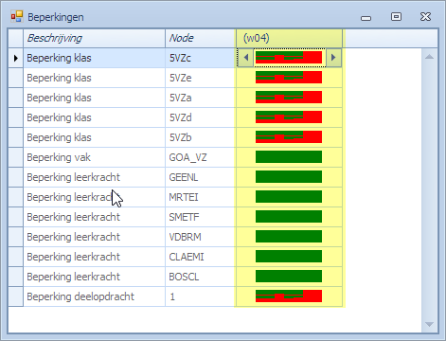The height and width of the screenshot is (341, 446).
Task: Select the row selector of 5VZe
Action: click(16, 78)
